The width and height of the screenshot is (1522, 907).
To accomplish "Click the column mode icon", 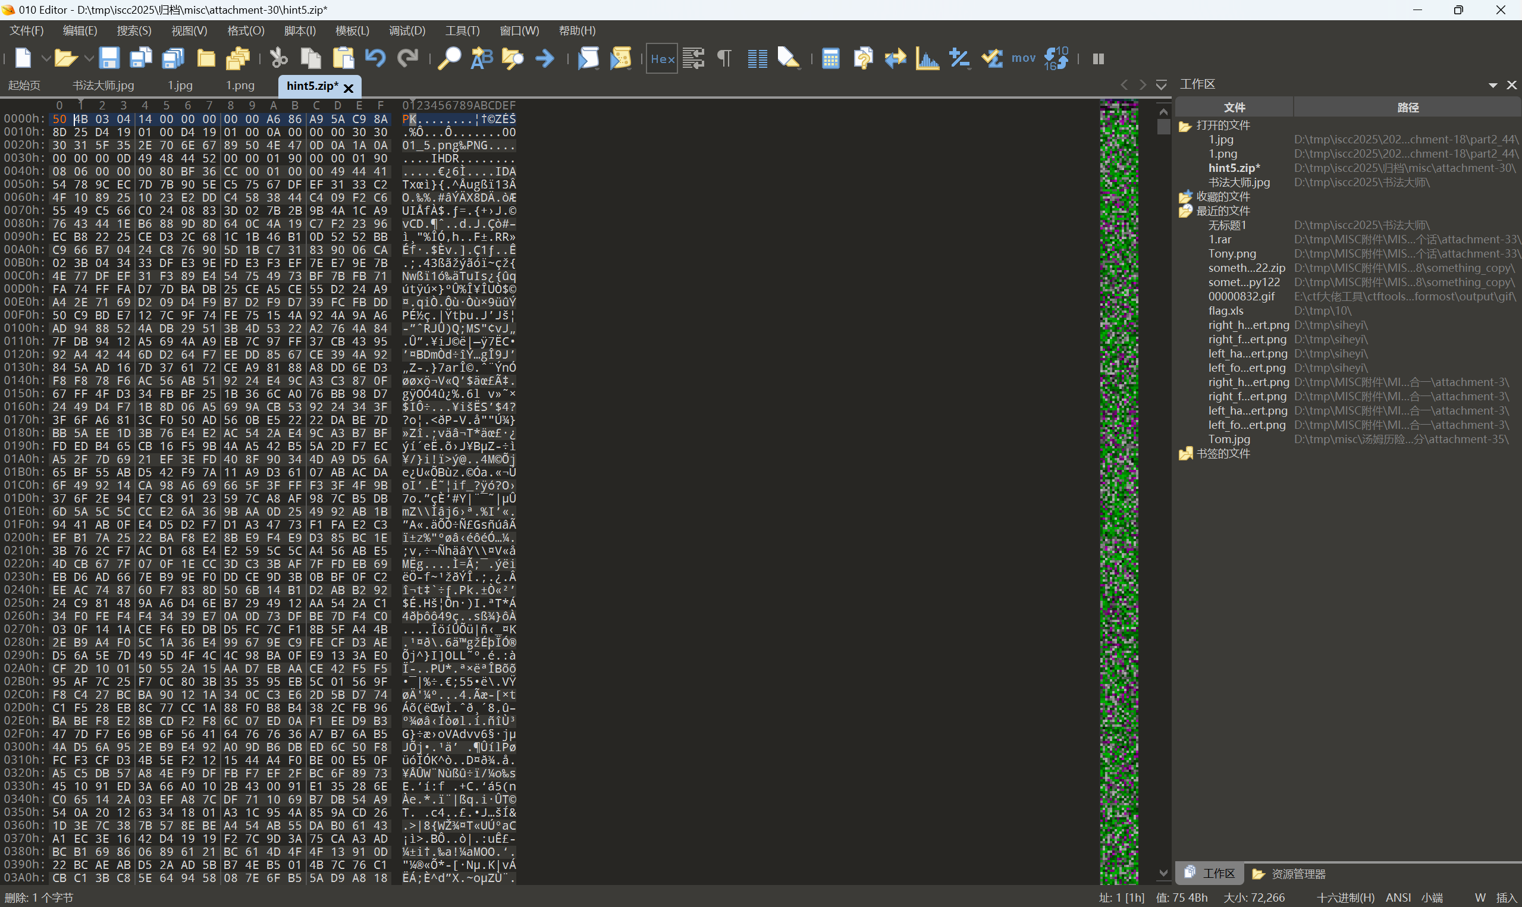I will 758,59.
